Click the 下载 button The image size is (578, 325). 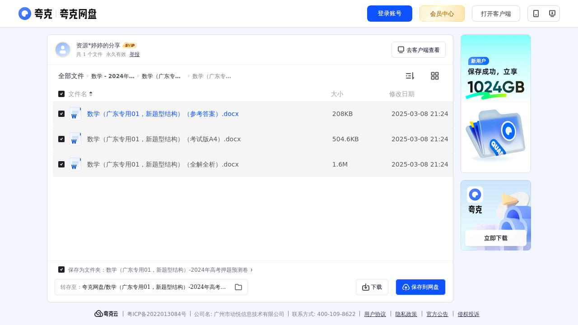(372, 287)
